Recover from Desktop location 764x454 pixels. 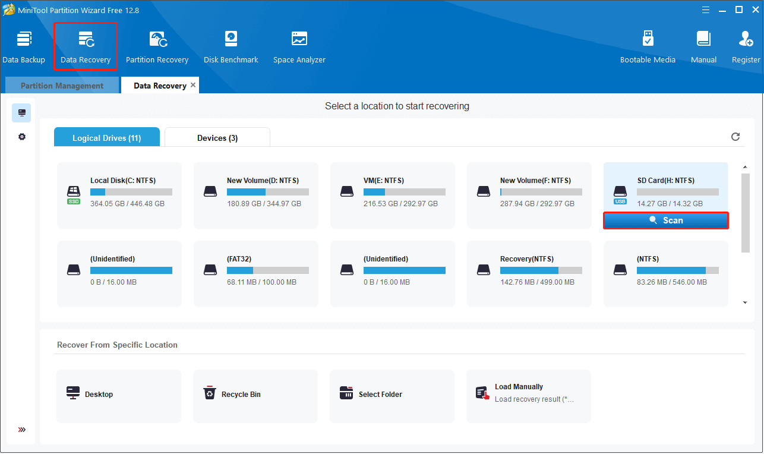119,396
